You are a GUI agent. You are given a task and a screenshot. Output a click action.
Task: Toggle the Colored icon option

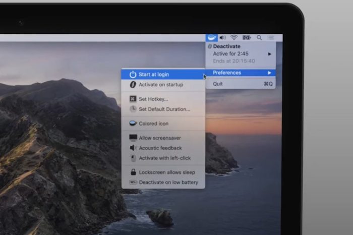153,124
